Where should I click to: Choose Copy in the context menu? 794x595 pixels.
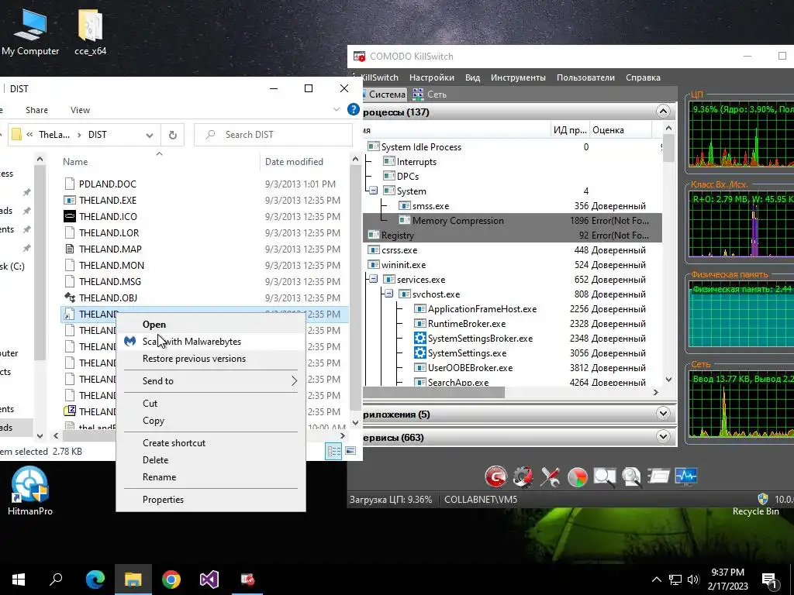pyautogui.click(x=211, y=421)
